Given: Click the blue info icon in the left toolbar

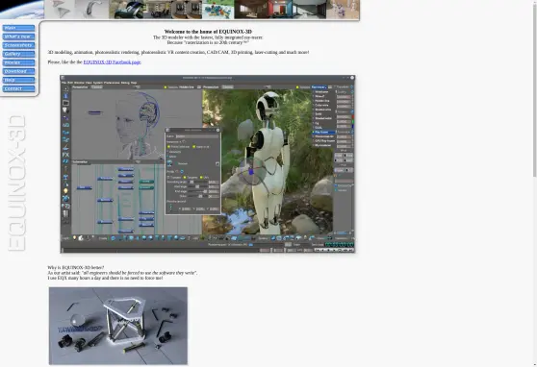Looking at the screenshot, I should click(65, 96).
